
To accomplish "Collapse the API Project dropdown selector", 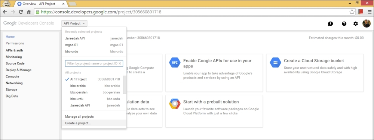I will (x=74, y=23).
